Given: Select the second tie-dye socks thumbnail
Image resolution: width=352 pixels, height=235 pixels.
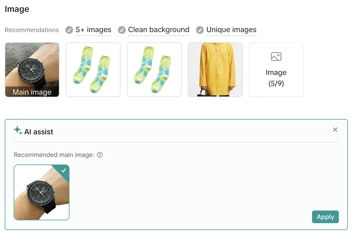Looking at the screenshot, I should (154, 70).
